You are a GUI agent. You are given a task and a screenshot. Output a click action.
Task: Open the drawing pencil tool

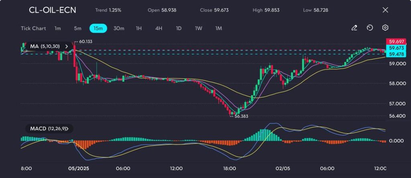click(x=354, y=28)
